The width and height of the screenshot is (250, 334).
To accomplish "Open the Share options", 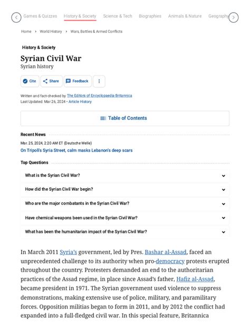I will (52, 81).
